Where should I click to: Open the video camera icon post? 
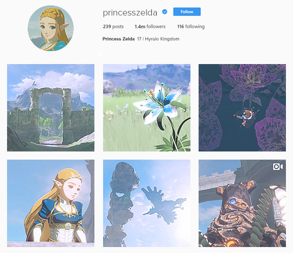(277, 167)
